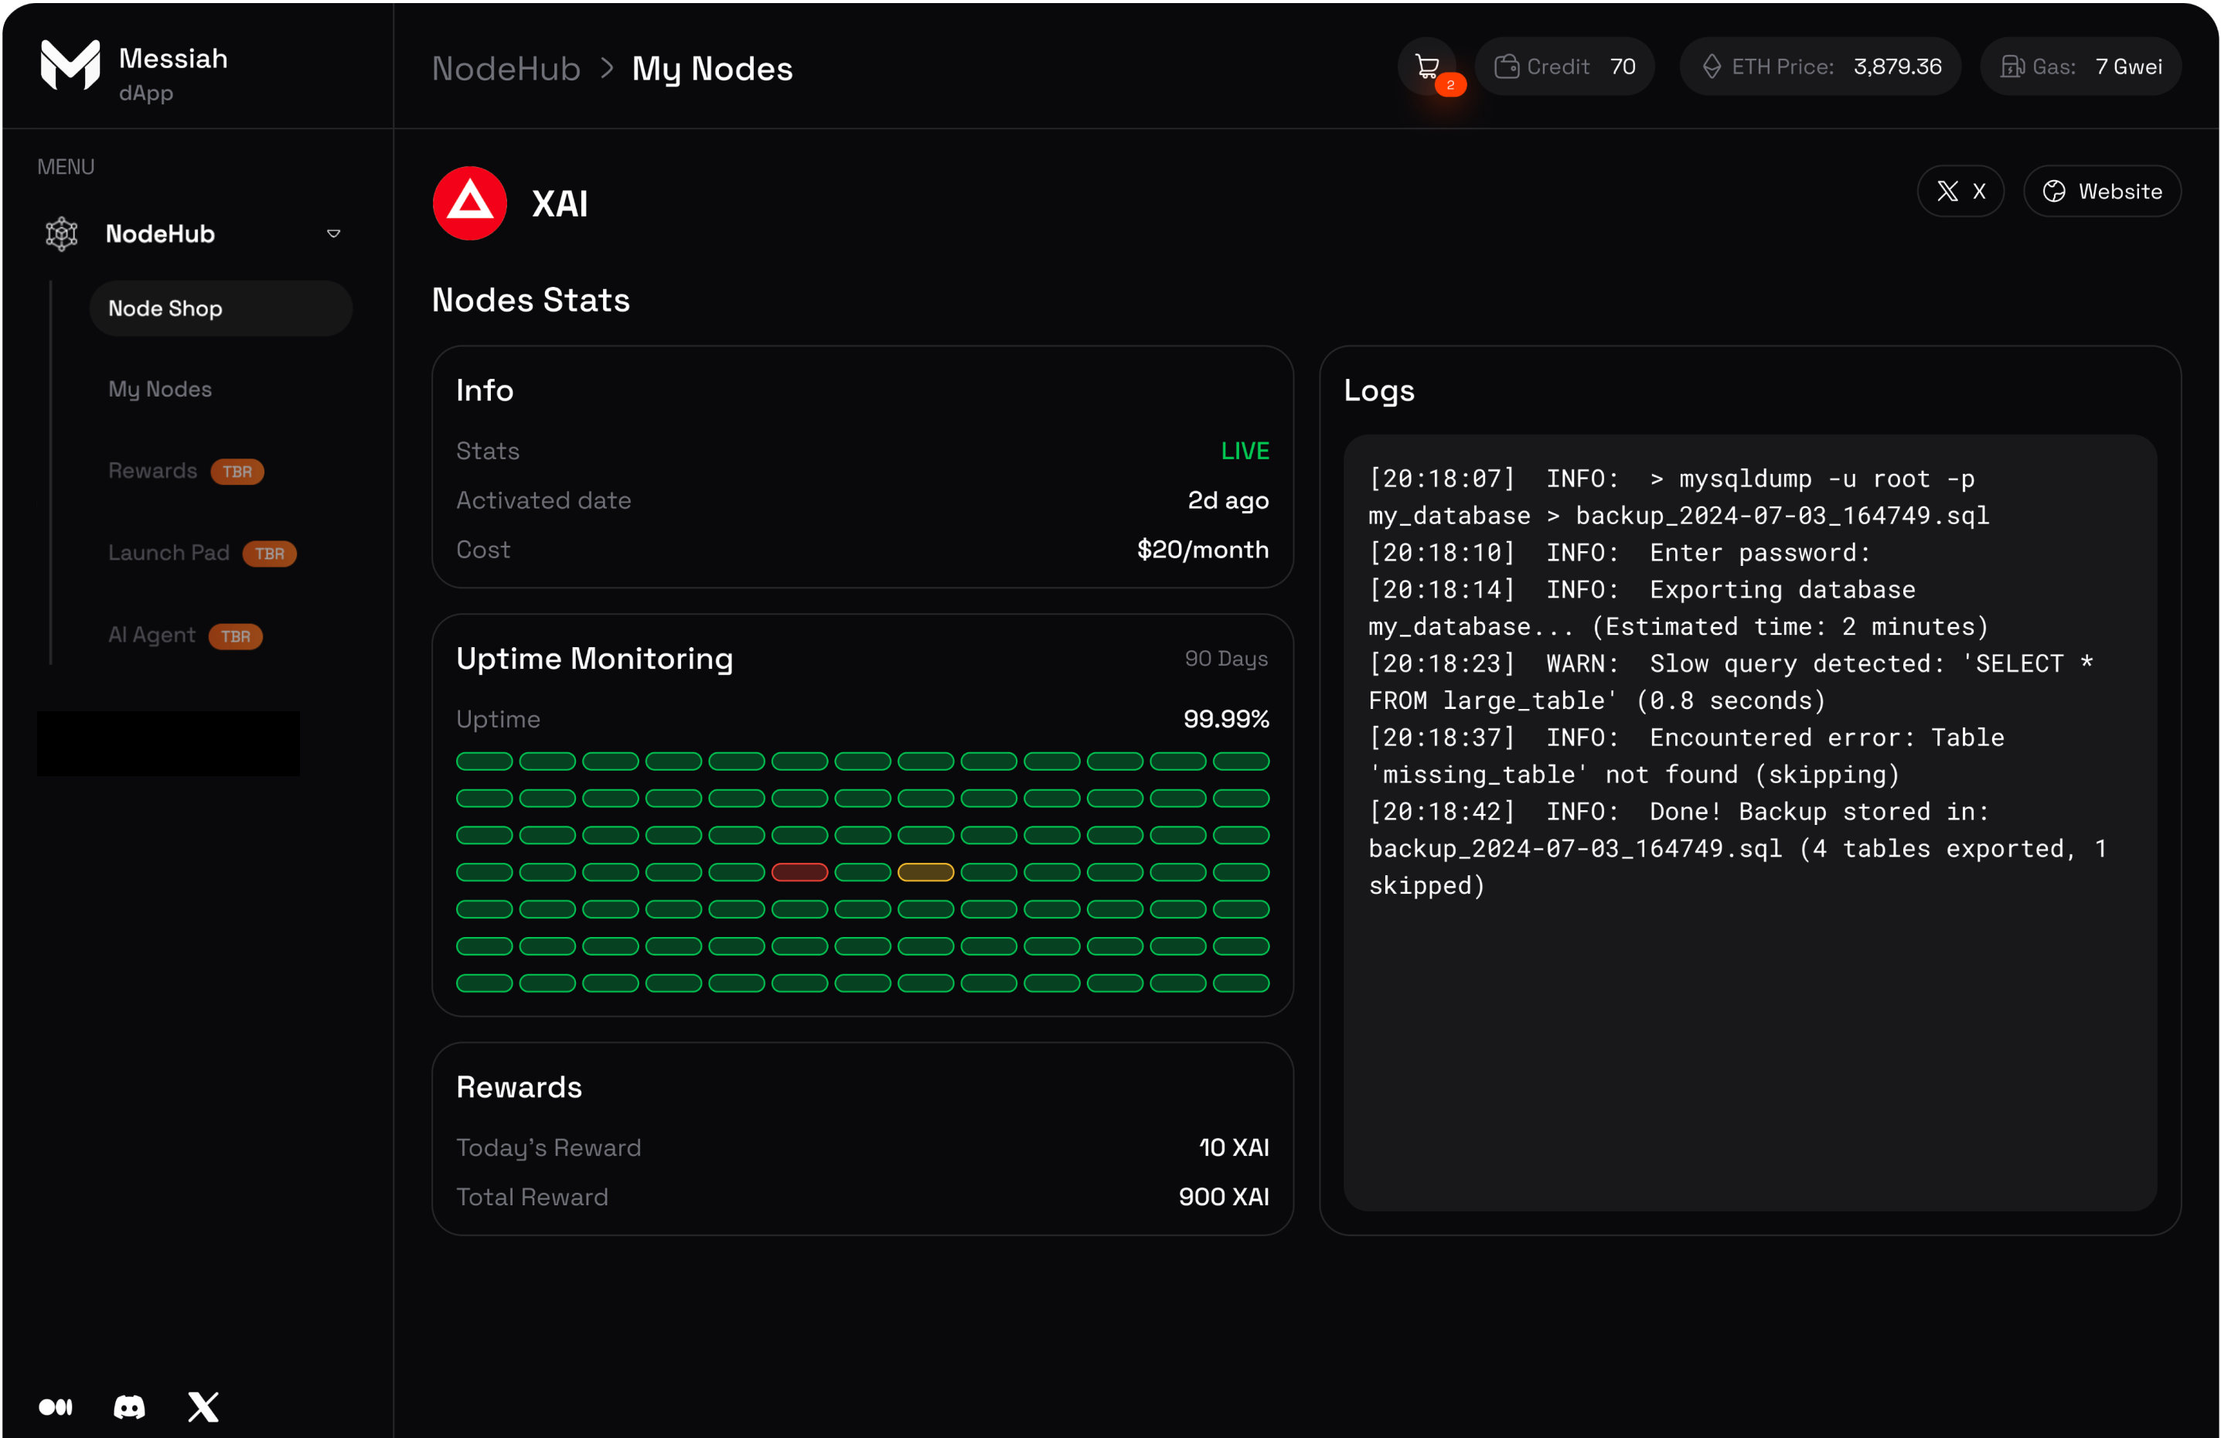Screen dimensions: 2221x1438
Task: Click the 900 XAI total reward value
Action: click(x=1224, y=1196)
